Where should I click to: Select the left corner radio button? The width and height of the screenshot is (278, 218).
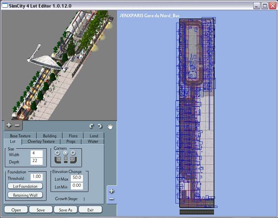57,153
